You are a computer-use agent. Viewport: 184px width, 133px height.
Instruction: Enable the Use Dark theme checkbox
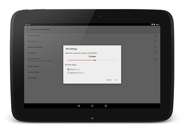click(x=155, y=35)
